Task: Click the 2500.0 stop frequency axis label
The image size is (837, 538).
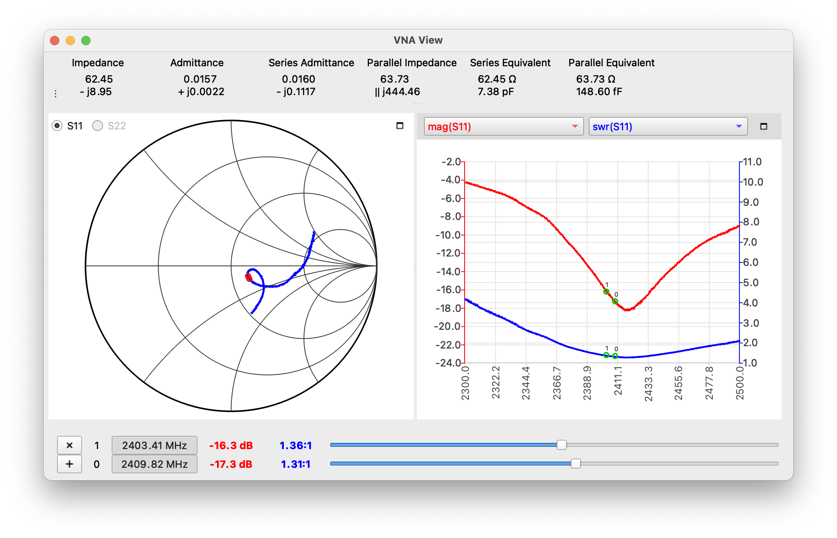Action: pyautogui.click(x=740, y=383)
